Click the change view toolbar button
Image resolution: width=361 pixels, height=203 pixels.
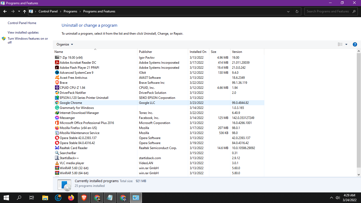340,44
